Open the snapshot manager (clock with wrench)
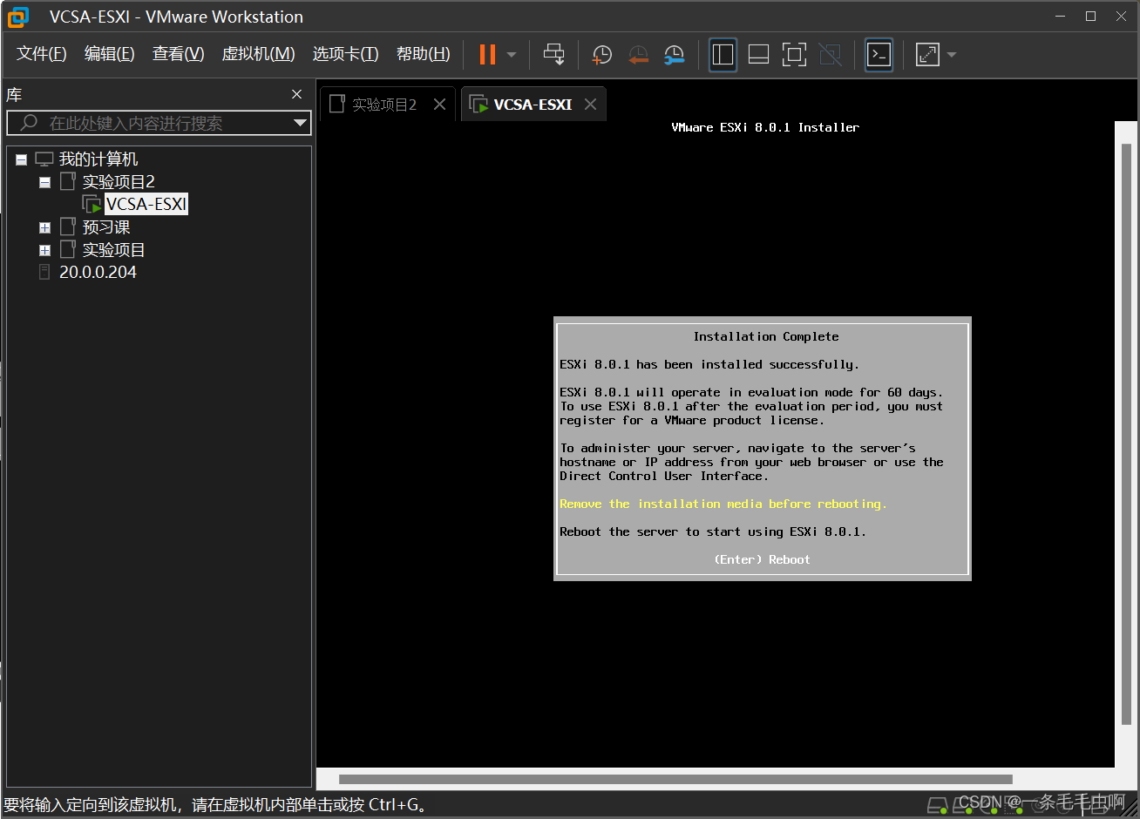This screenshot has width=1140, height=819. [674, 55]
